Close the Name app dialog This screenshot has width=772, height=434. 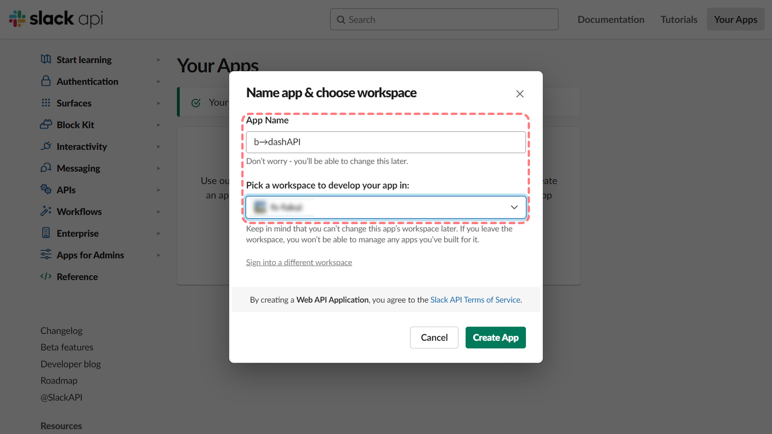520,94
